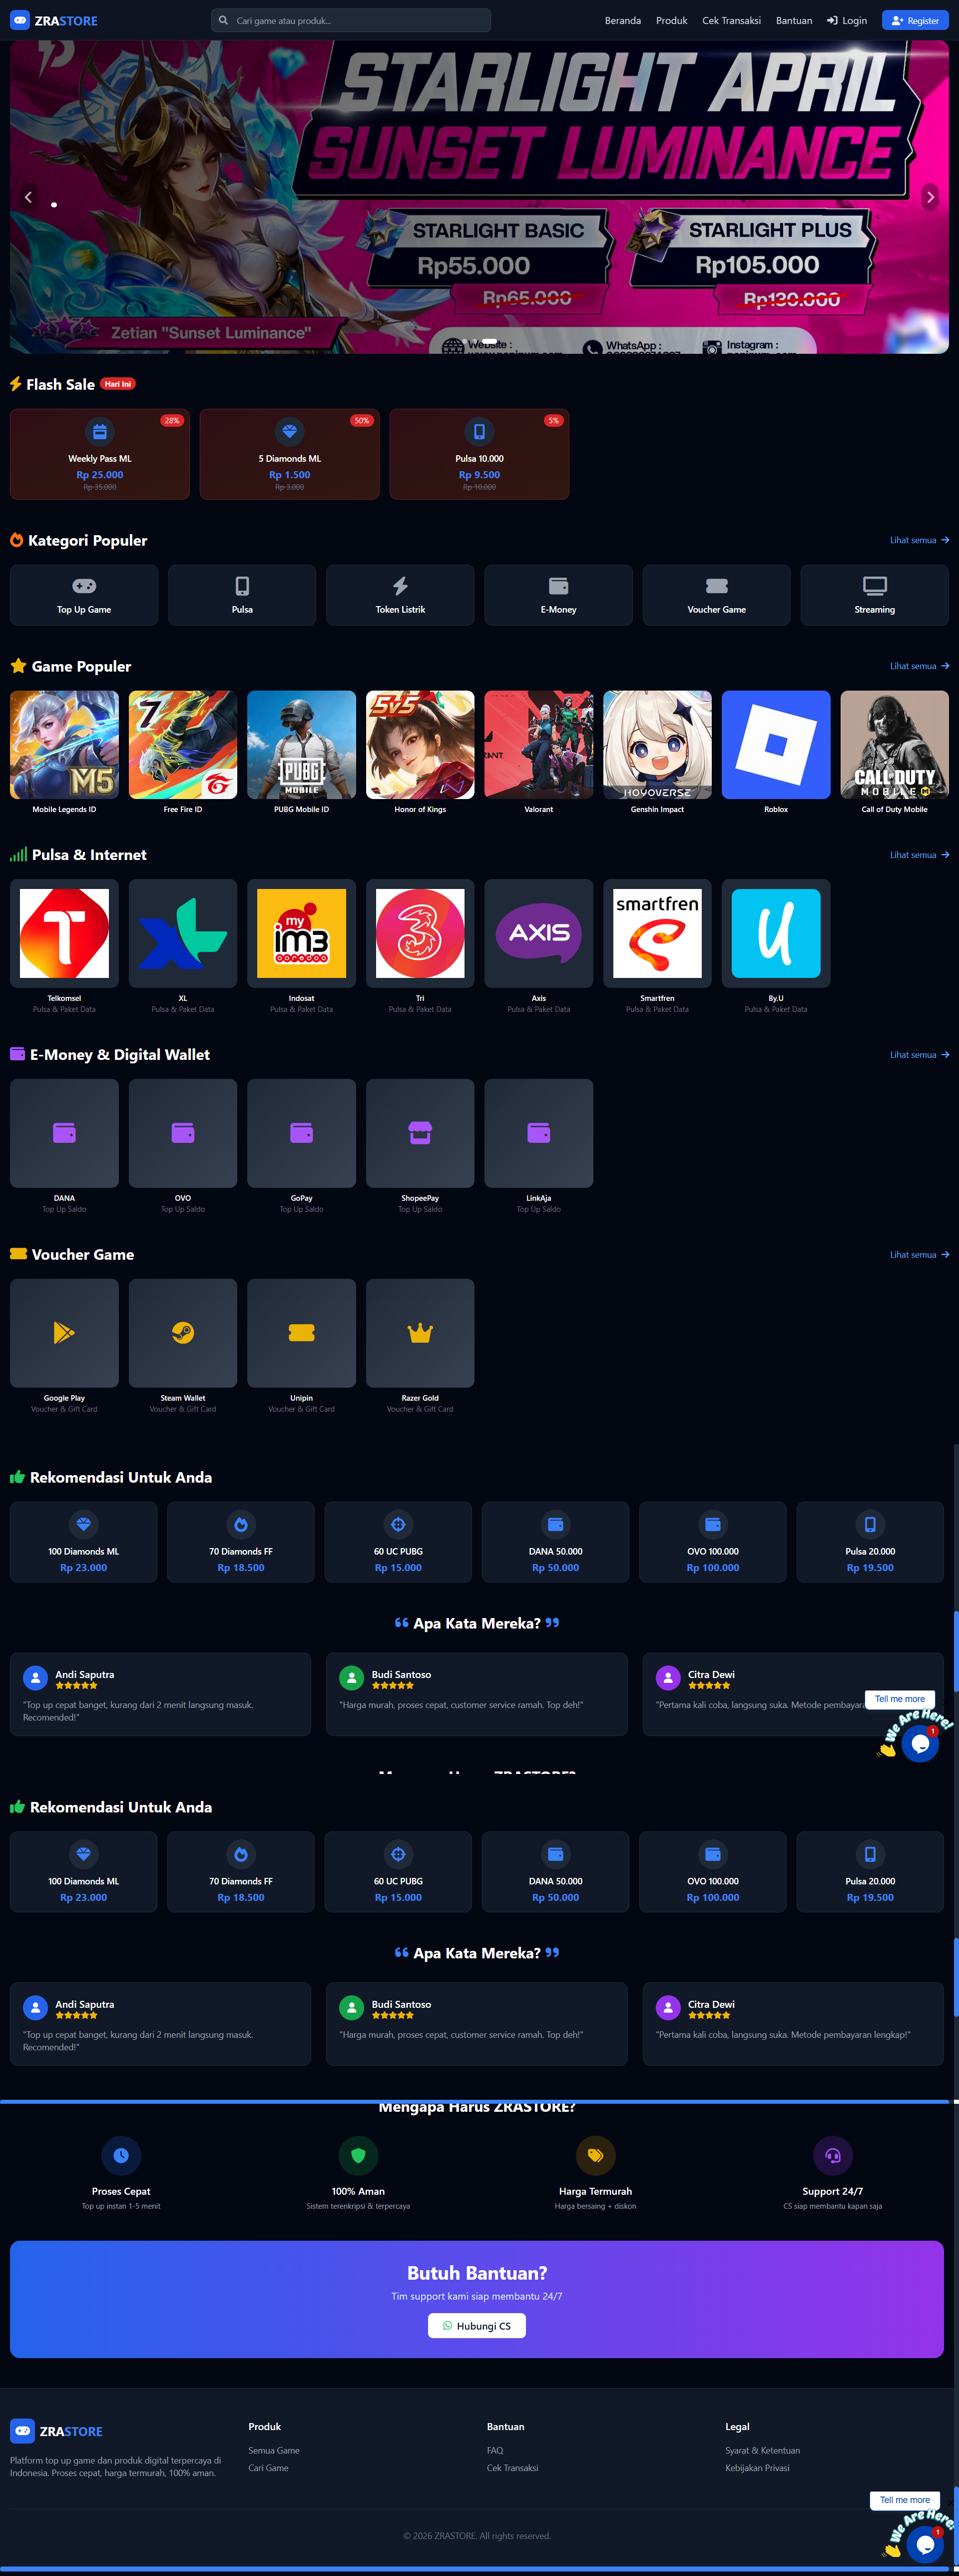
Task: Click the Login link
Action: click(x=847, y=20)
